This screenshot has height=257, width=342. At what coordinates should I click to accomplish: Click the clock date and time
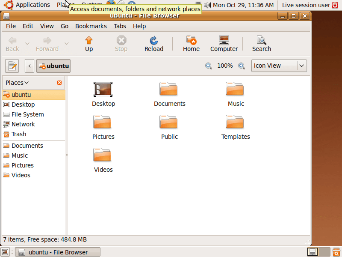pyautogui.click(x=243, y=5)
